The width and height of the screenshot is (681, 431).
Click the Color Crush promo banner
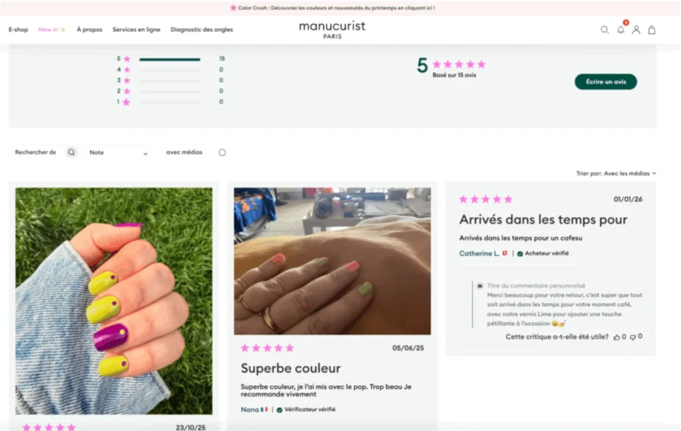(333, 8)
